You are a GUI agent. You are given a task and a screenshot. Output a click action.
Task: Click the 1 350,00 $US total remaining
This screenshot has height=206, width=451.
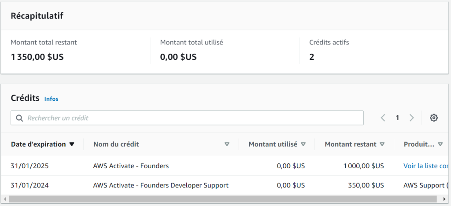(37, 57)
